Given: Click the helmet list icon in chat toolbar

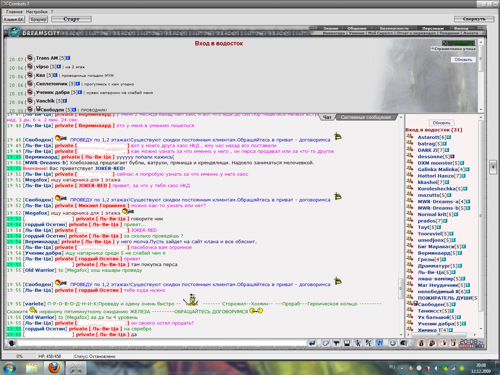Looking at the screenshot, I should [404, 343].
